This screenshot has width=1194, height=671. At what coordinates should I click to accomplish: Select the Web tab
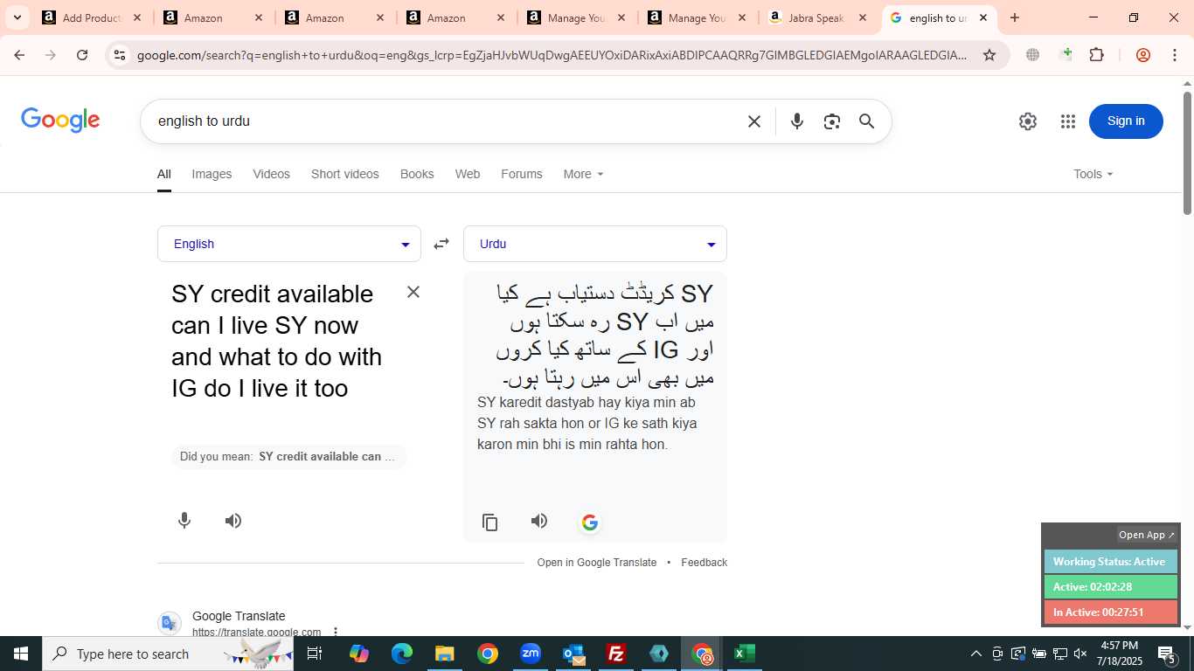(x=468, y=174)
